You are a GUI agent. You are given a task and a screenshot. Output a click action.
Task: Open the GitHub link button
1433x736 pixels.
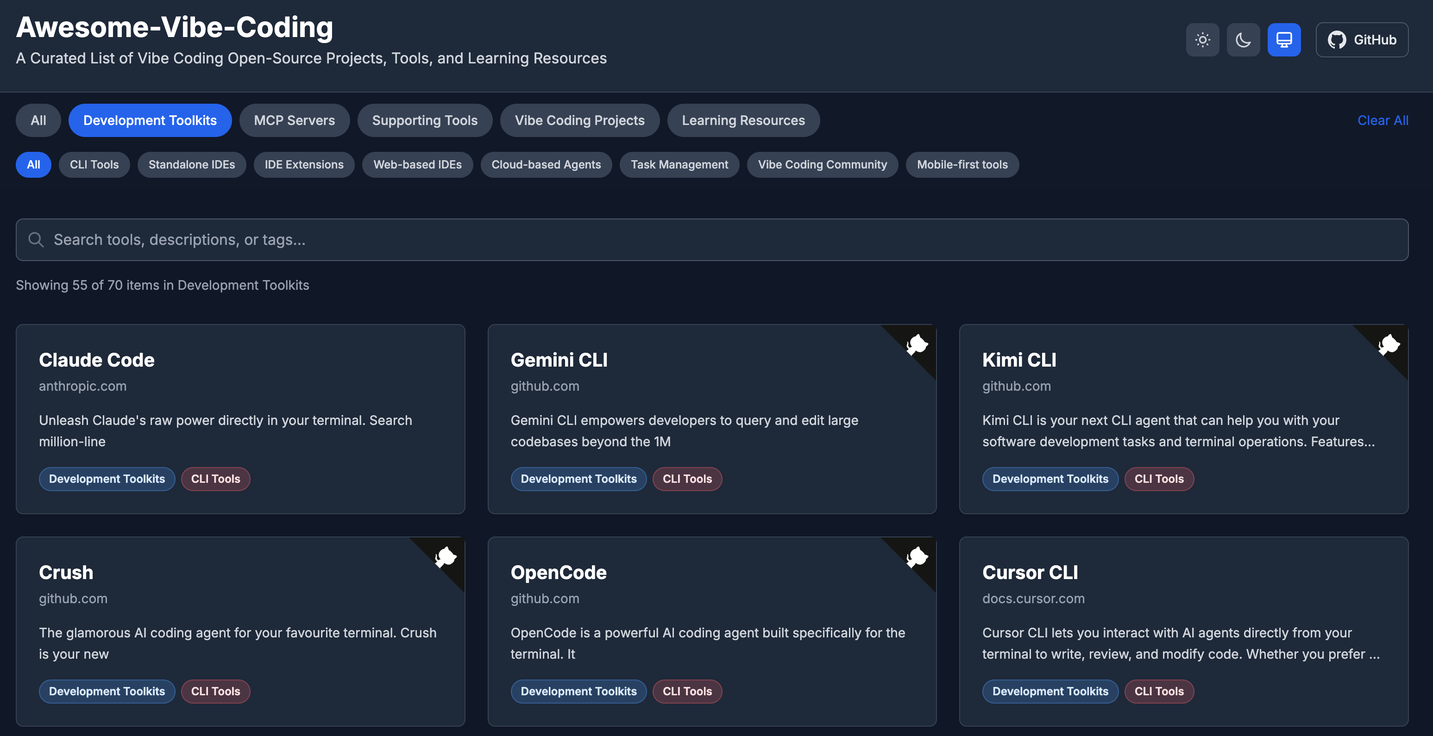(1362, 39)
